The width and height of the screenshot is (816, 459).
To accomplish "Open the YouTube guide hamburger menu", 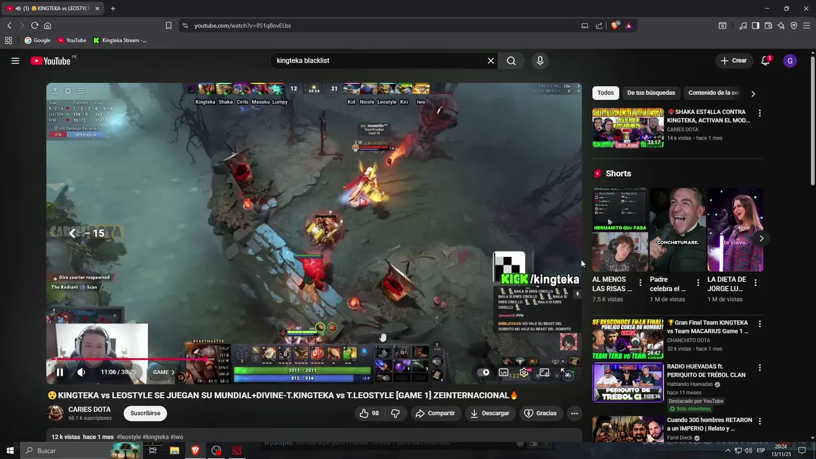I will [x=15, y=61].
